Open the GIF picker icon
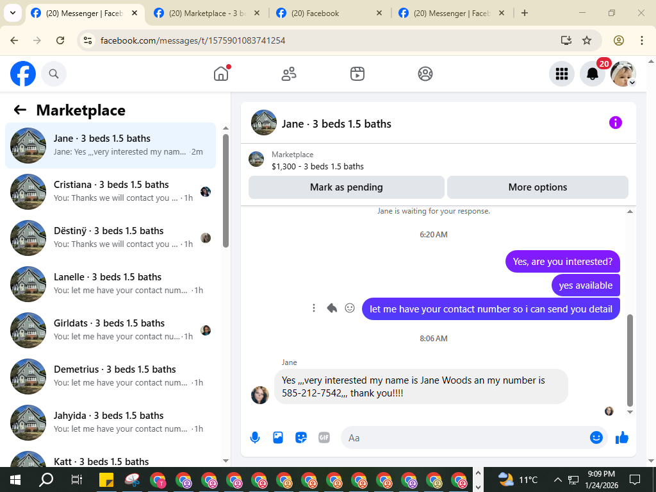This screenshot has width=656, height=492. [x=324, y=437]
